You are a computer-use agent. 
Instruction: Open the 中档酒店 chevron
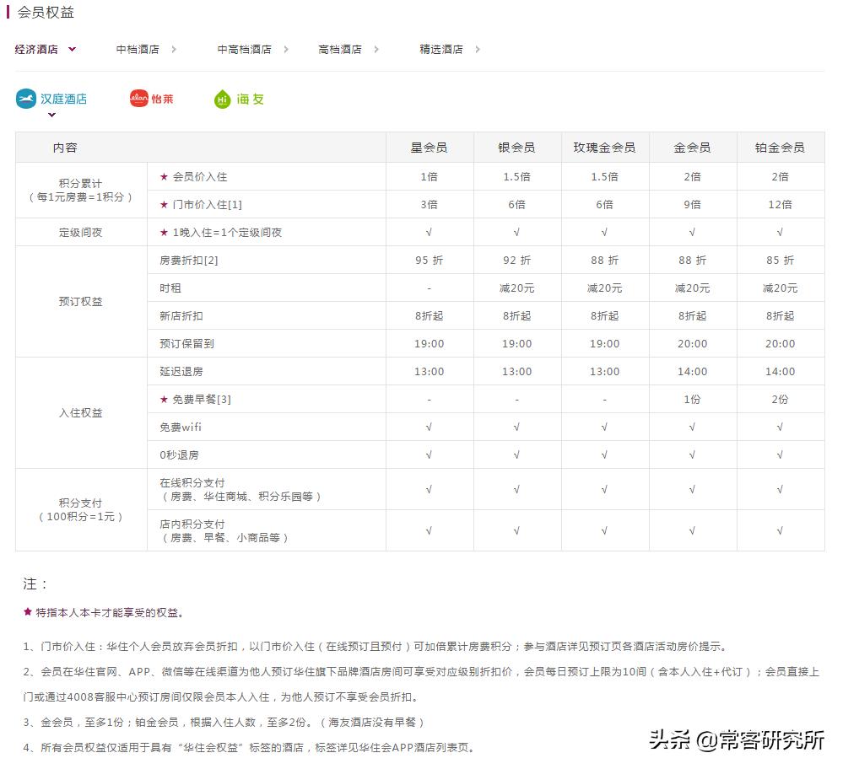(174, 49)
